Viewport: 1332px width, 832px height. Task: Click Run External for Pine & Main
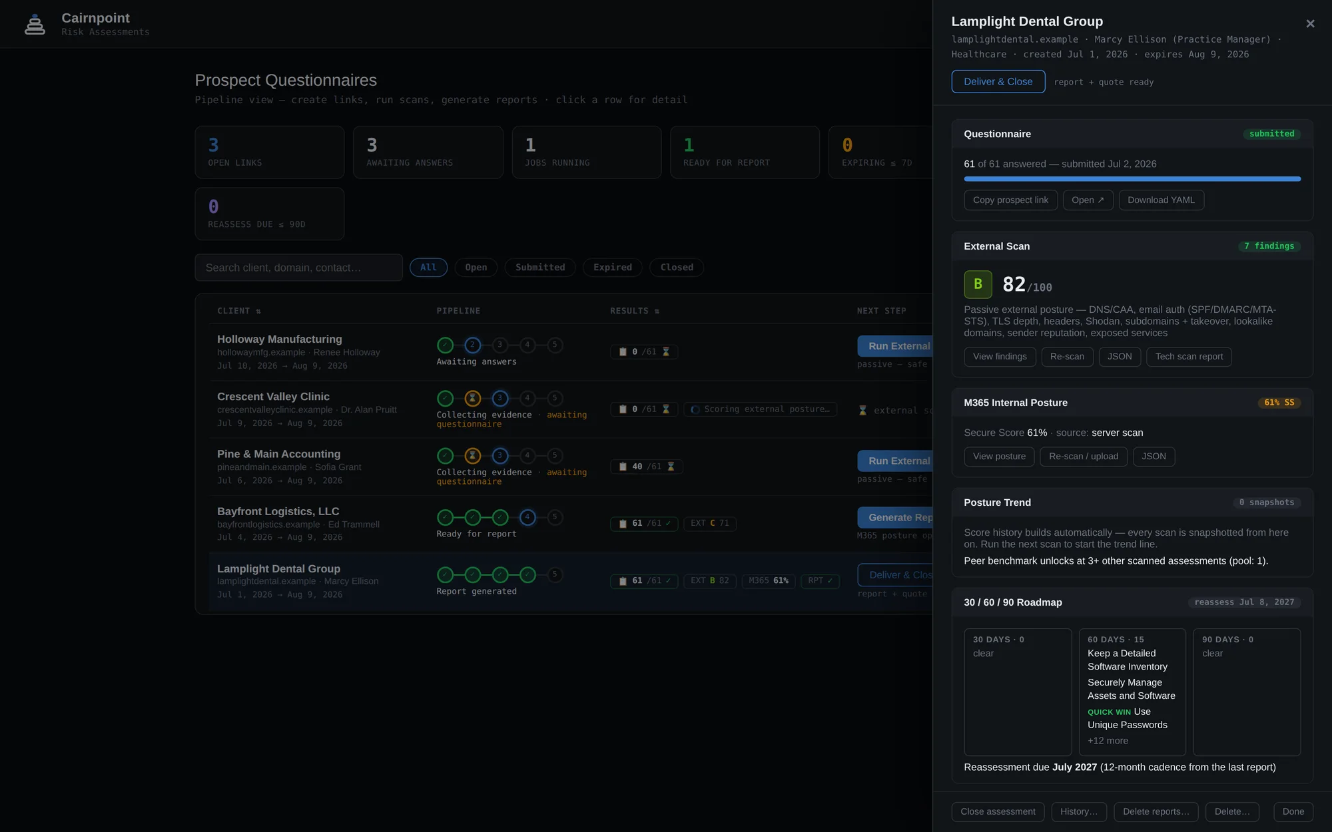point(895,461)
